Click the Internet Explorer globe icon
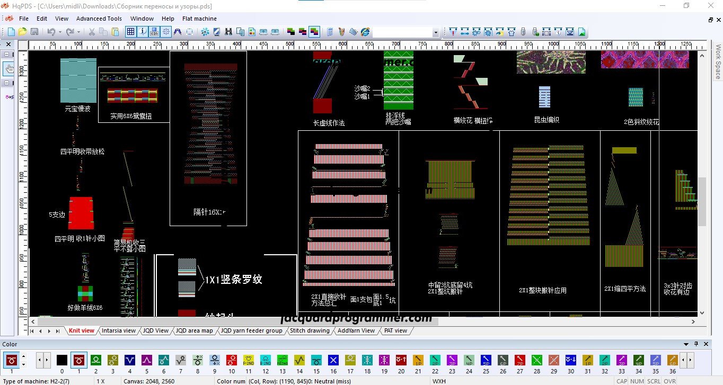Screen dimensions: 723x385 pos(365,32)
